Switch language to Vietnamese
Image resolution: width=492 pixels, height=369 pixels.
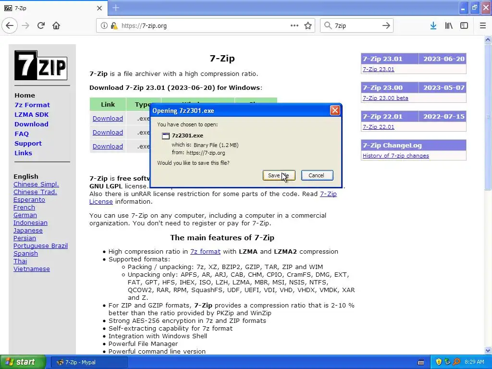tap(31, 269)
